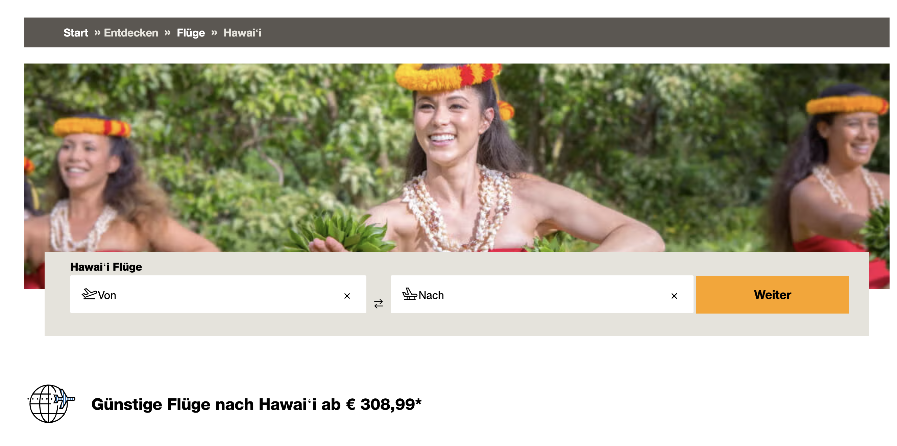Click the chevron separator after Flüge
The height and width of the screenshot is (446, 897).
coord(214,33)
